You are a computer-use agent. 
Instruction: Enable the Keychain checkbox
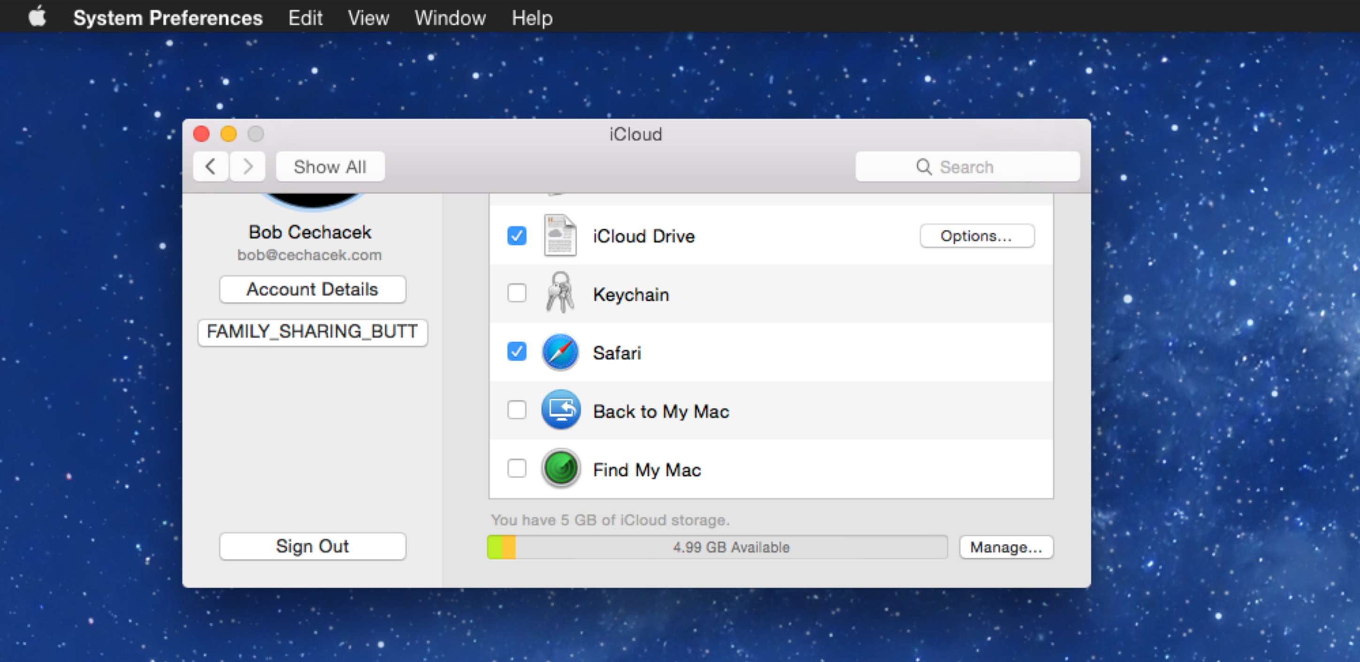pos(516,293)
